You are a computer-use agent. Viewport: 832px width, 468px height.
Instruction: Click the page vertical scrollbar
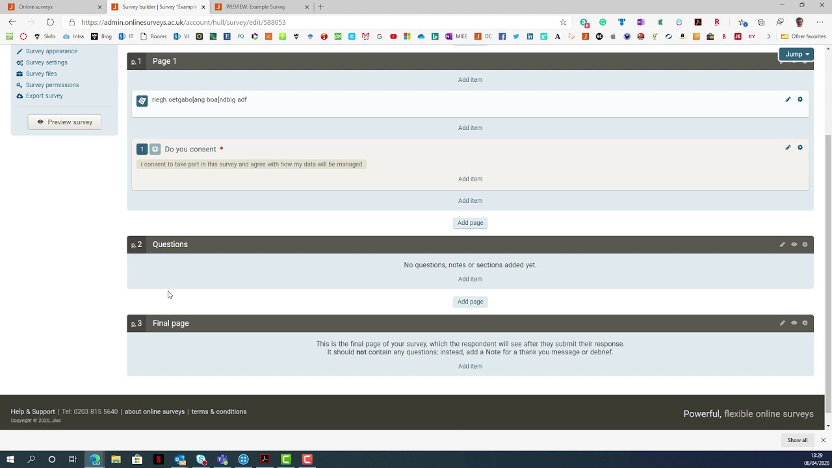click(x=828, y=273)
